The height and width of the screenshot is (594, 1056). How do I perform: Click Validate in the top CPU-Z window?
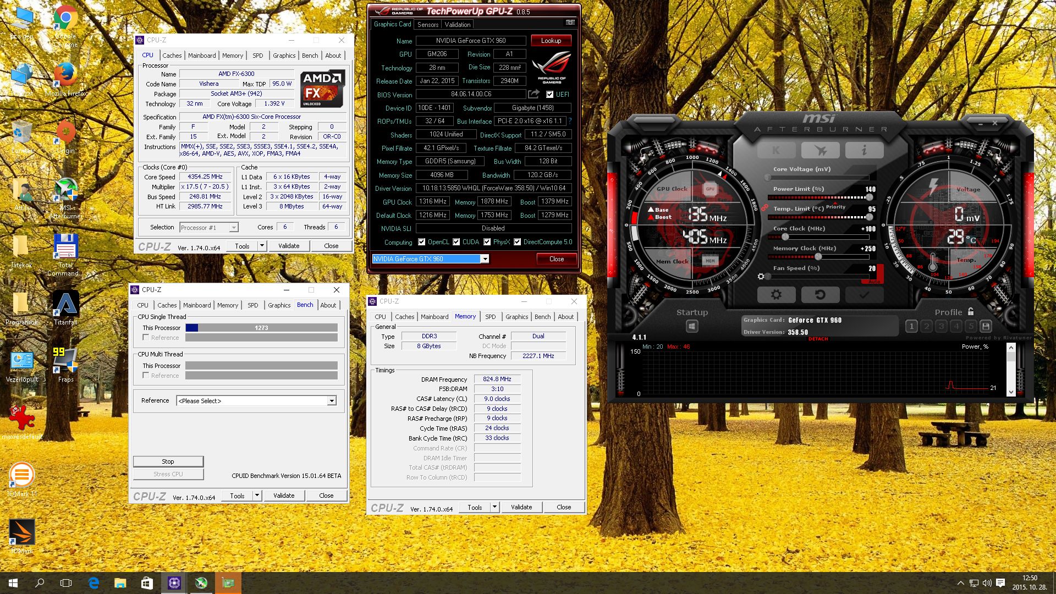289,246
